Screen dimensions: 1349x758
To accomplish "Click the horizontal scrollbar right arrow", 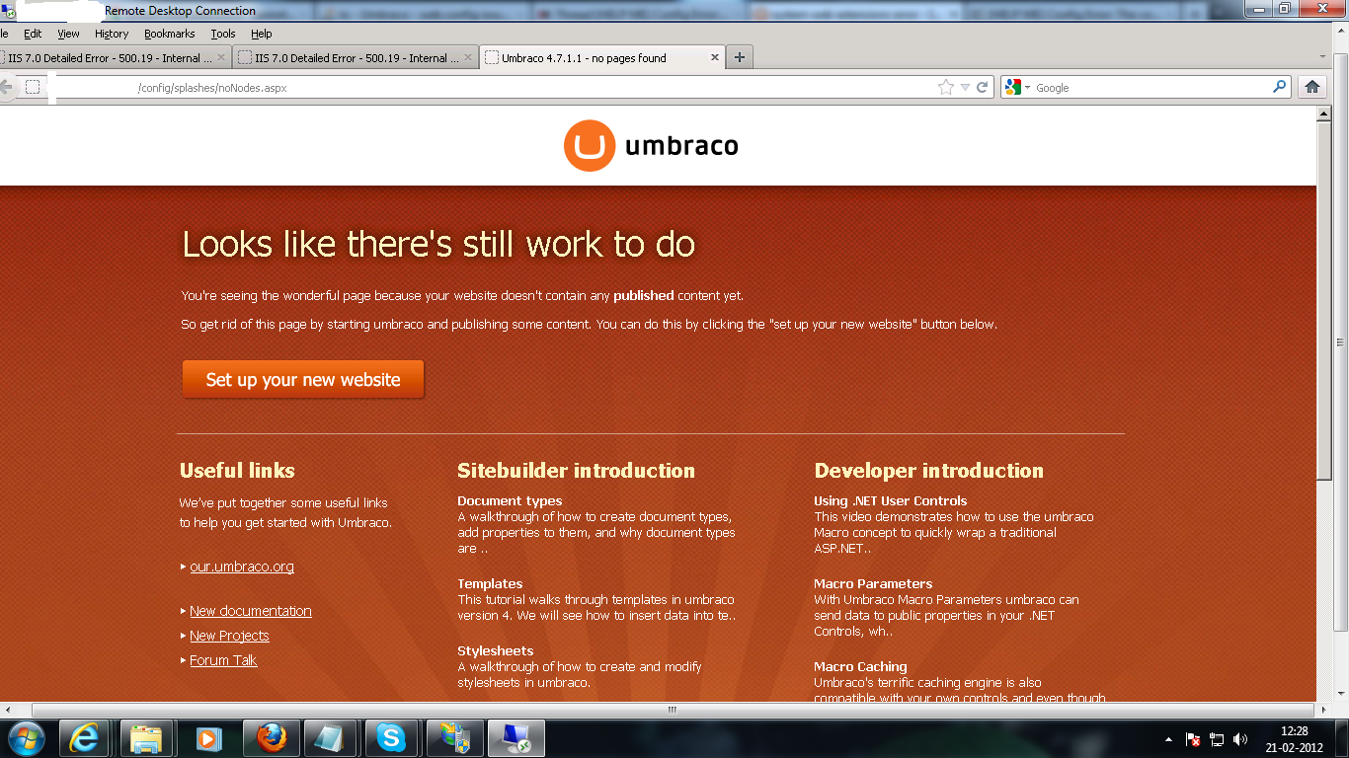I will pos(1324,710).
